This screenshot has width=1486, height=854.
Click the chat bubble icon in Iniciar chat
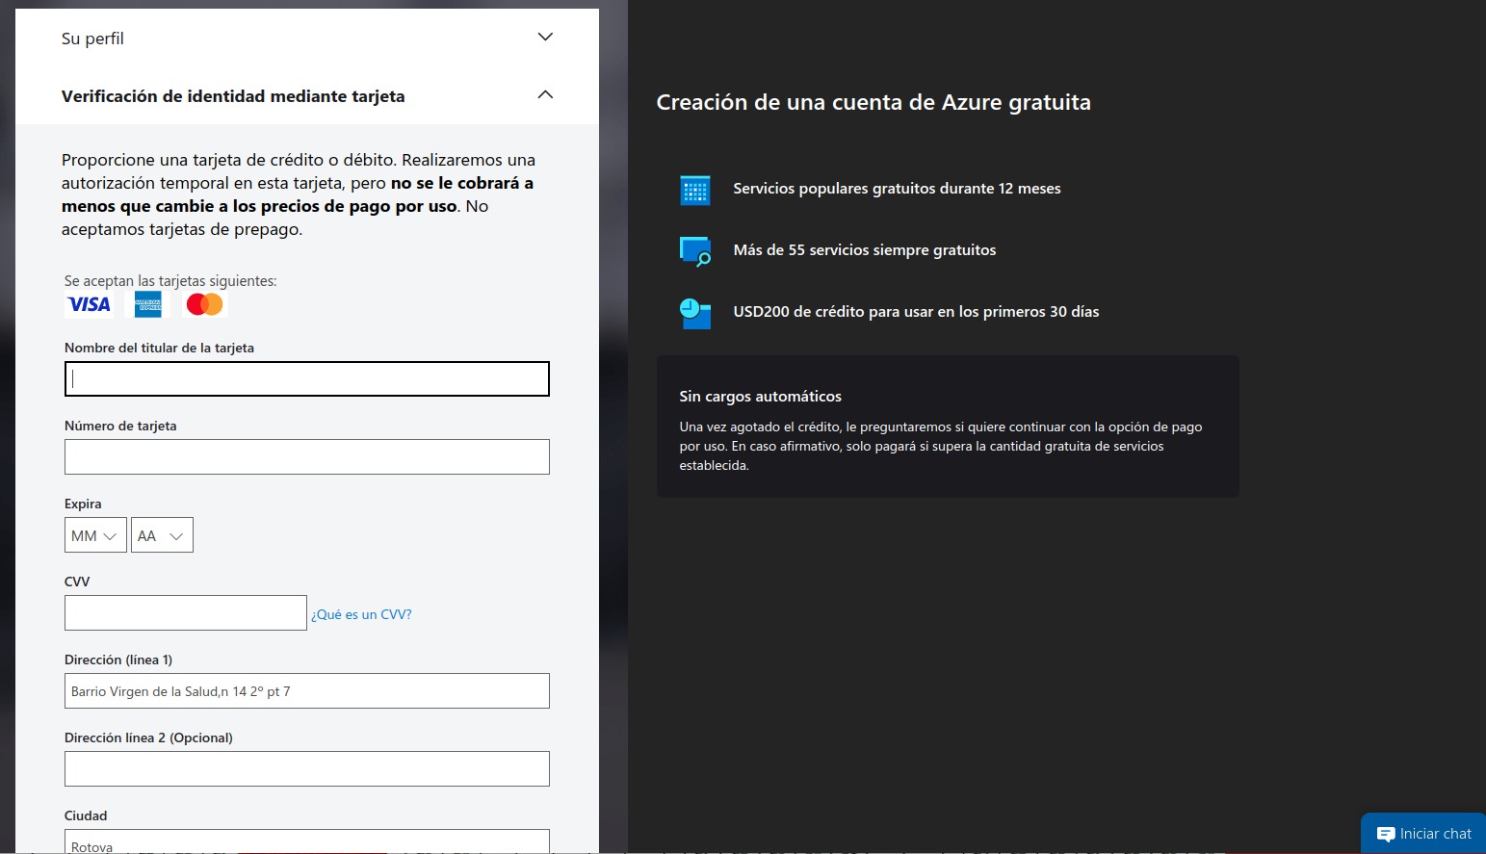click(x=1385, y=835)
